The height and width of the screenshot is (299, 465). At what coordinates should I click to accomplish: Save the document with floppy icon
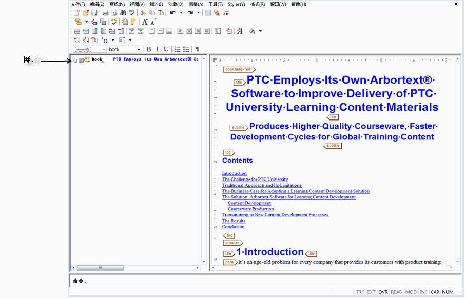[94, 13]
